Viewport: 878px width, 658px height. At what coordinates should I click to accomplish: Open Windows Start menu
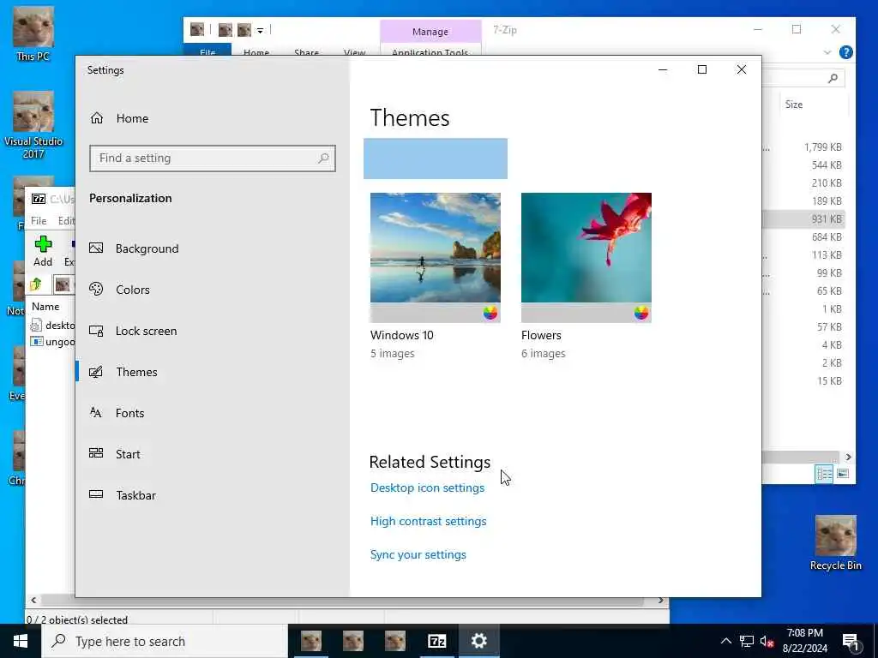point(21,641)
